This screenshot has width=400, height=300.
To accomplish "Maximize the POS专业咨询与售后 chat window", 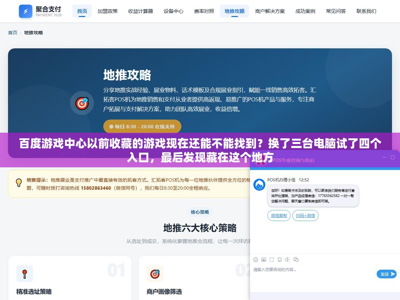I will coord(393,157).
